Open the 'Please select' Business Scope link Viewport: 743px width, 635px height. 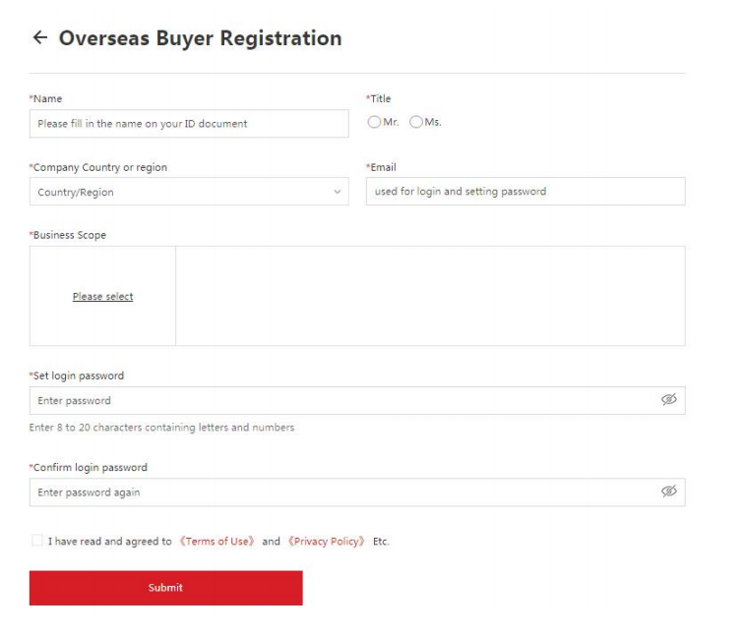click(x=102, y=297)
